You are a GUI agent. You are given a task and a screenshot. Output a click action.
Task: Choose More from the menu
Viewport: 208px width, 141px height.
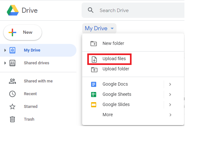click(133, 115)
